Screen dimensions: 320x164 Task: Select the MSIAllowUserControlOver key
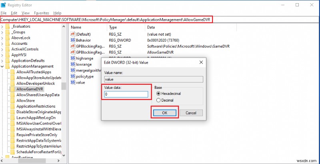pyautogui.click(x=39, y=124)
